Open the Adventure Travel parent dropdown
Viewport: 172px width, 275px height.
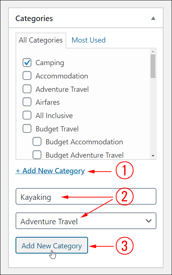pyautogui.click(x=86, y=221)
